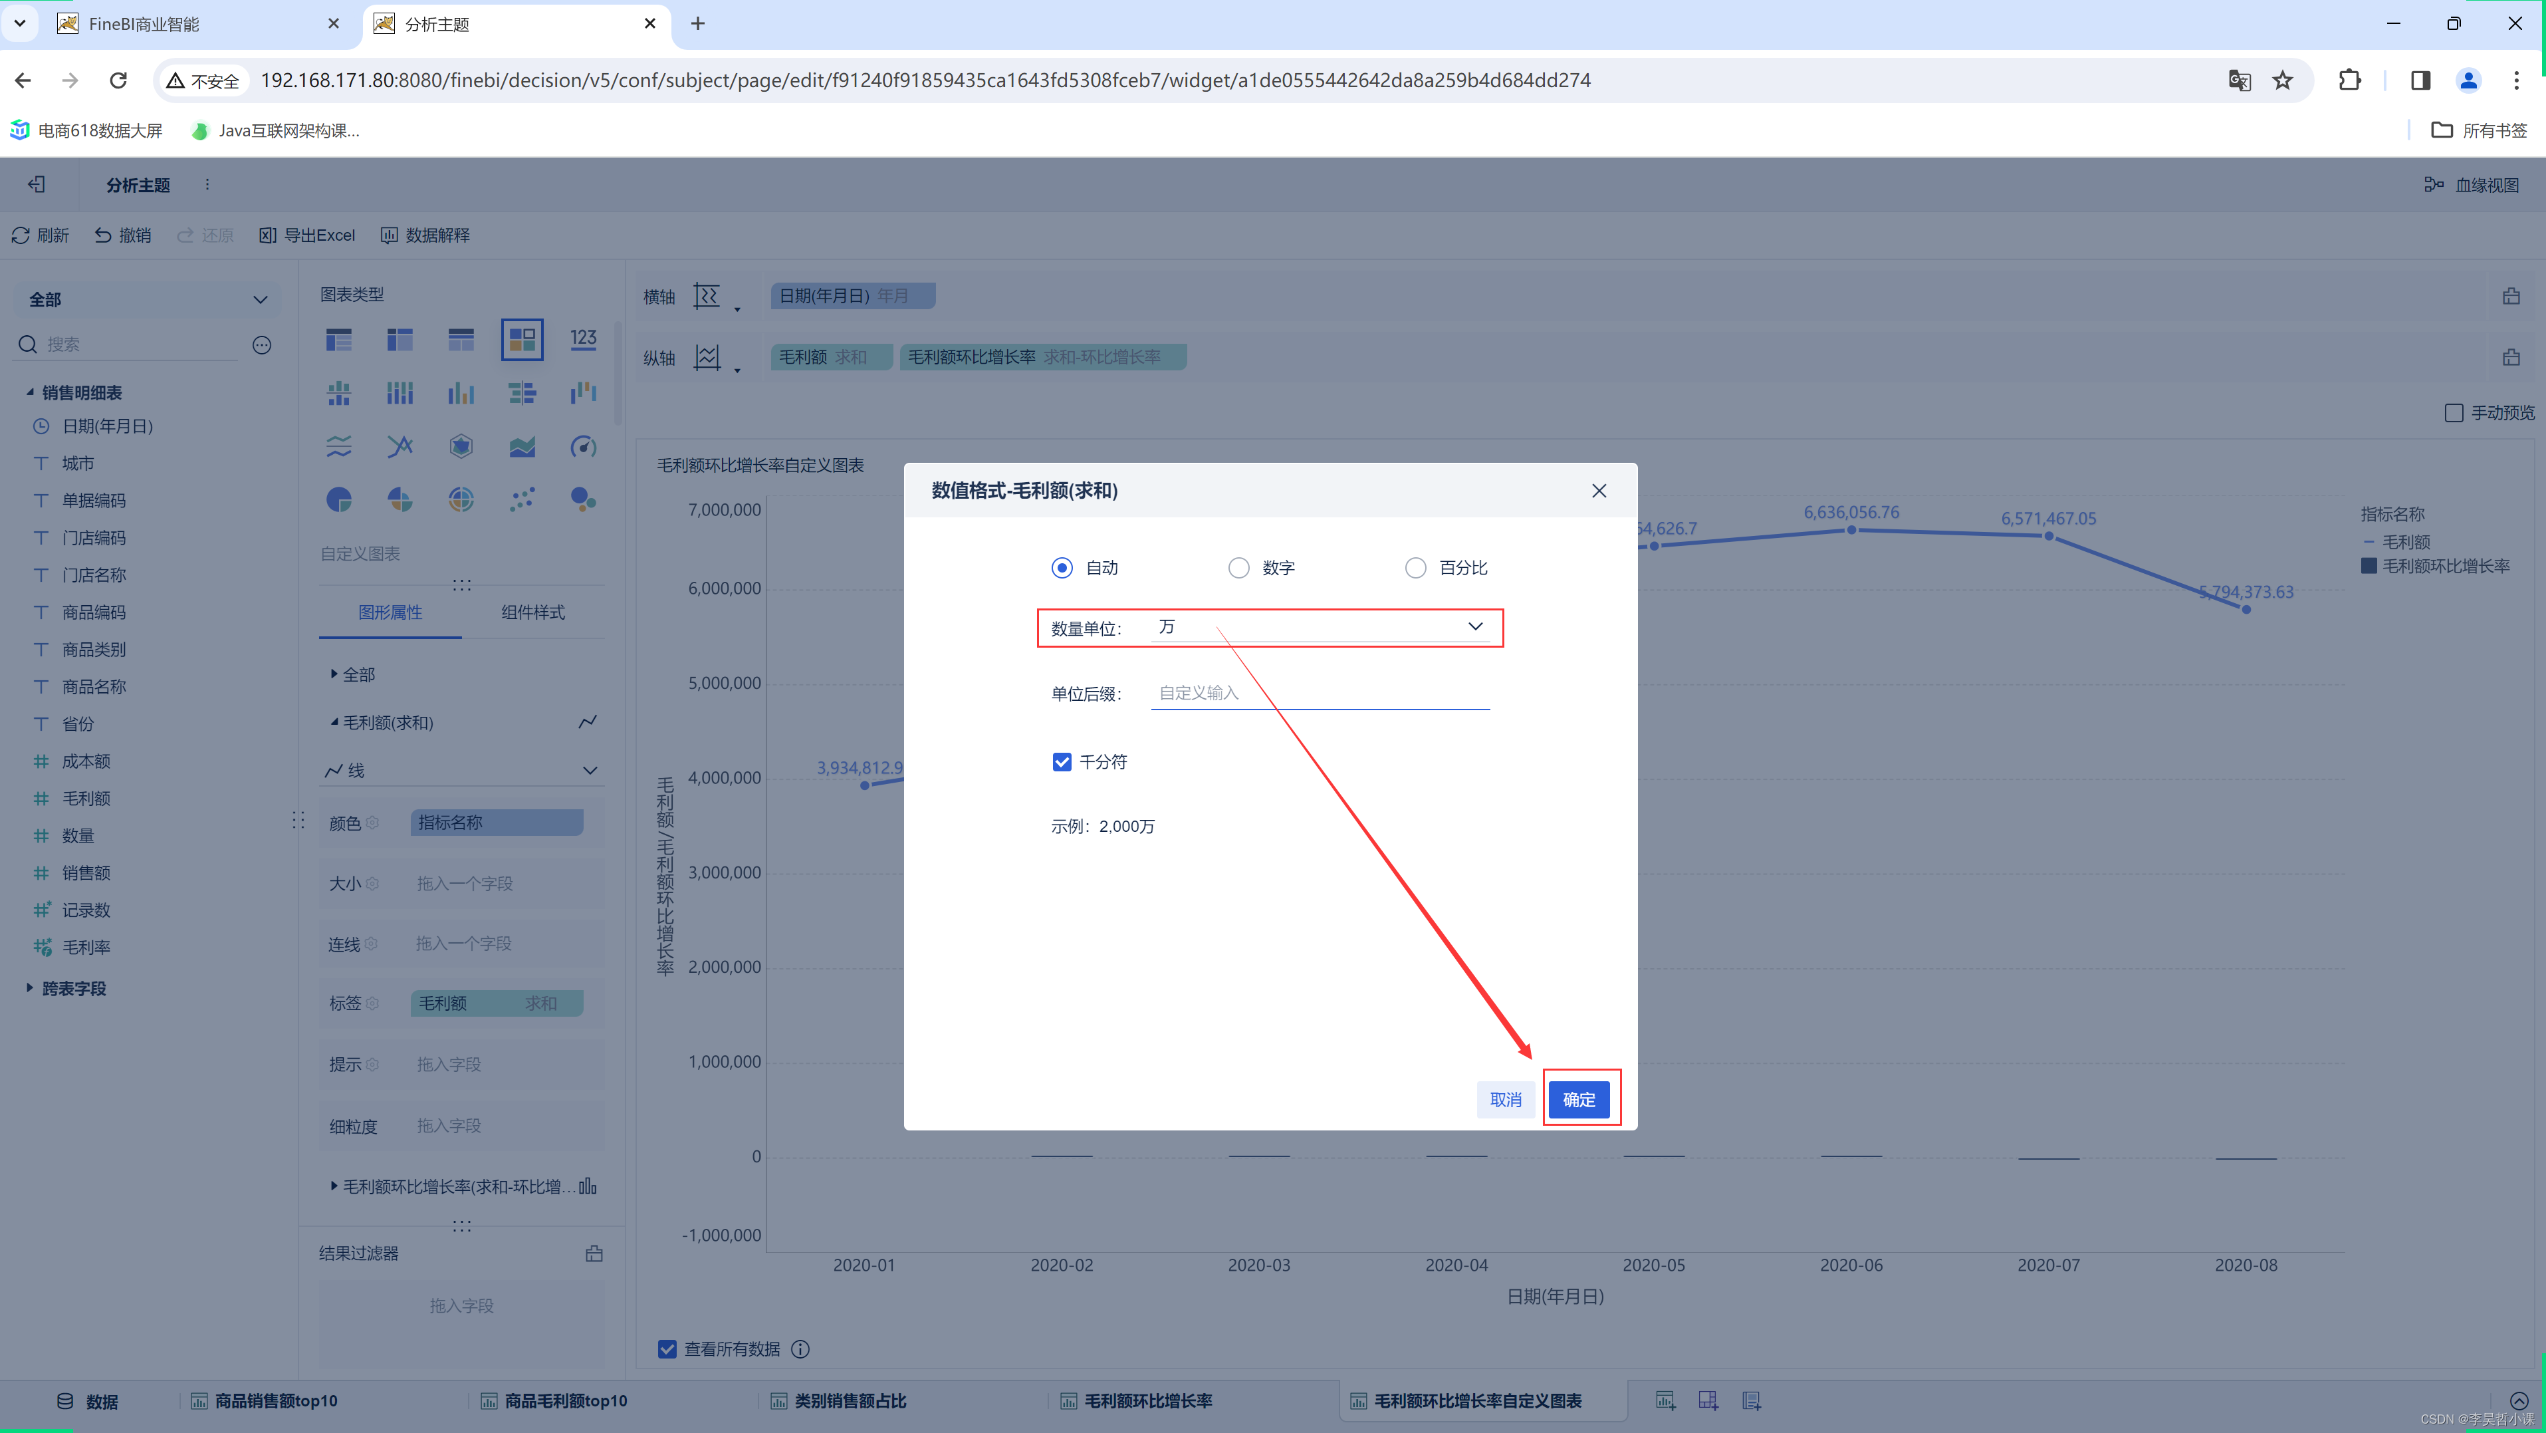This screenshot has height=1433, width=2546.
Task: Select the cross table chart type icon
Action: tap(400, 340)
